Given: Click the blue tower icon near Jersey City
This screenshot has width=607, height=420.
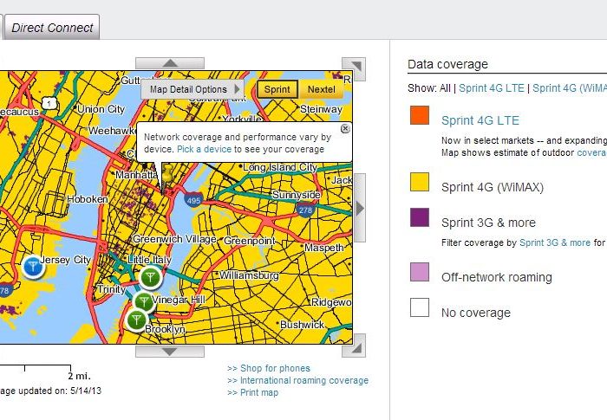Looking at the screenshot, I should click(x=32, y=266).
